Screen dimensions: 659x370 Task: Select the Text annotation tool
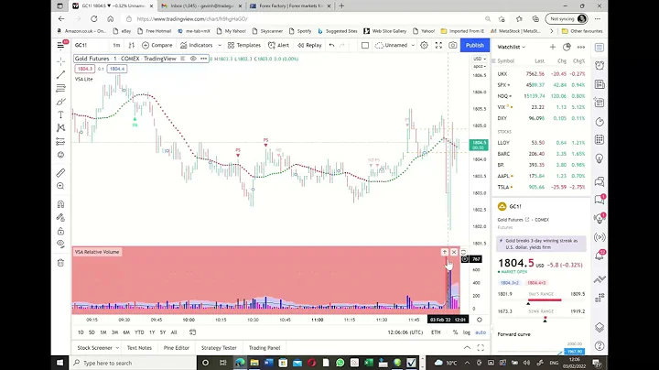[x=60, y=114]
